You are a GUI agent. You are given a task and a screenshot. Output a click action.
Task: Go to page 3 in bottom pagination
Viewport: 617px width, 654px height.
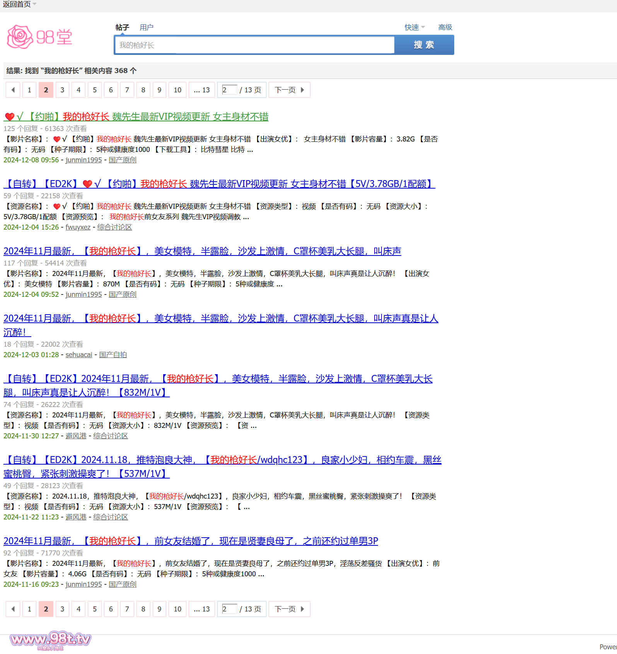coord(62,609)
